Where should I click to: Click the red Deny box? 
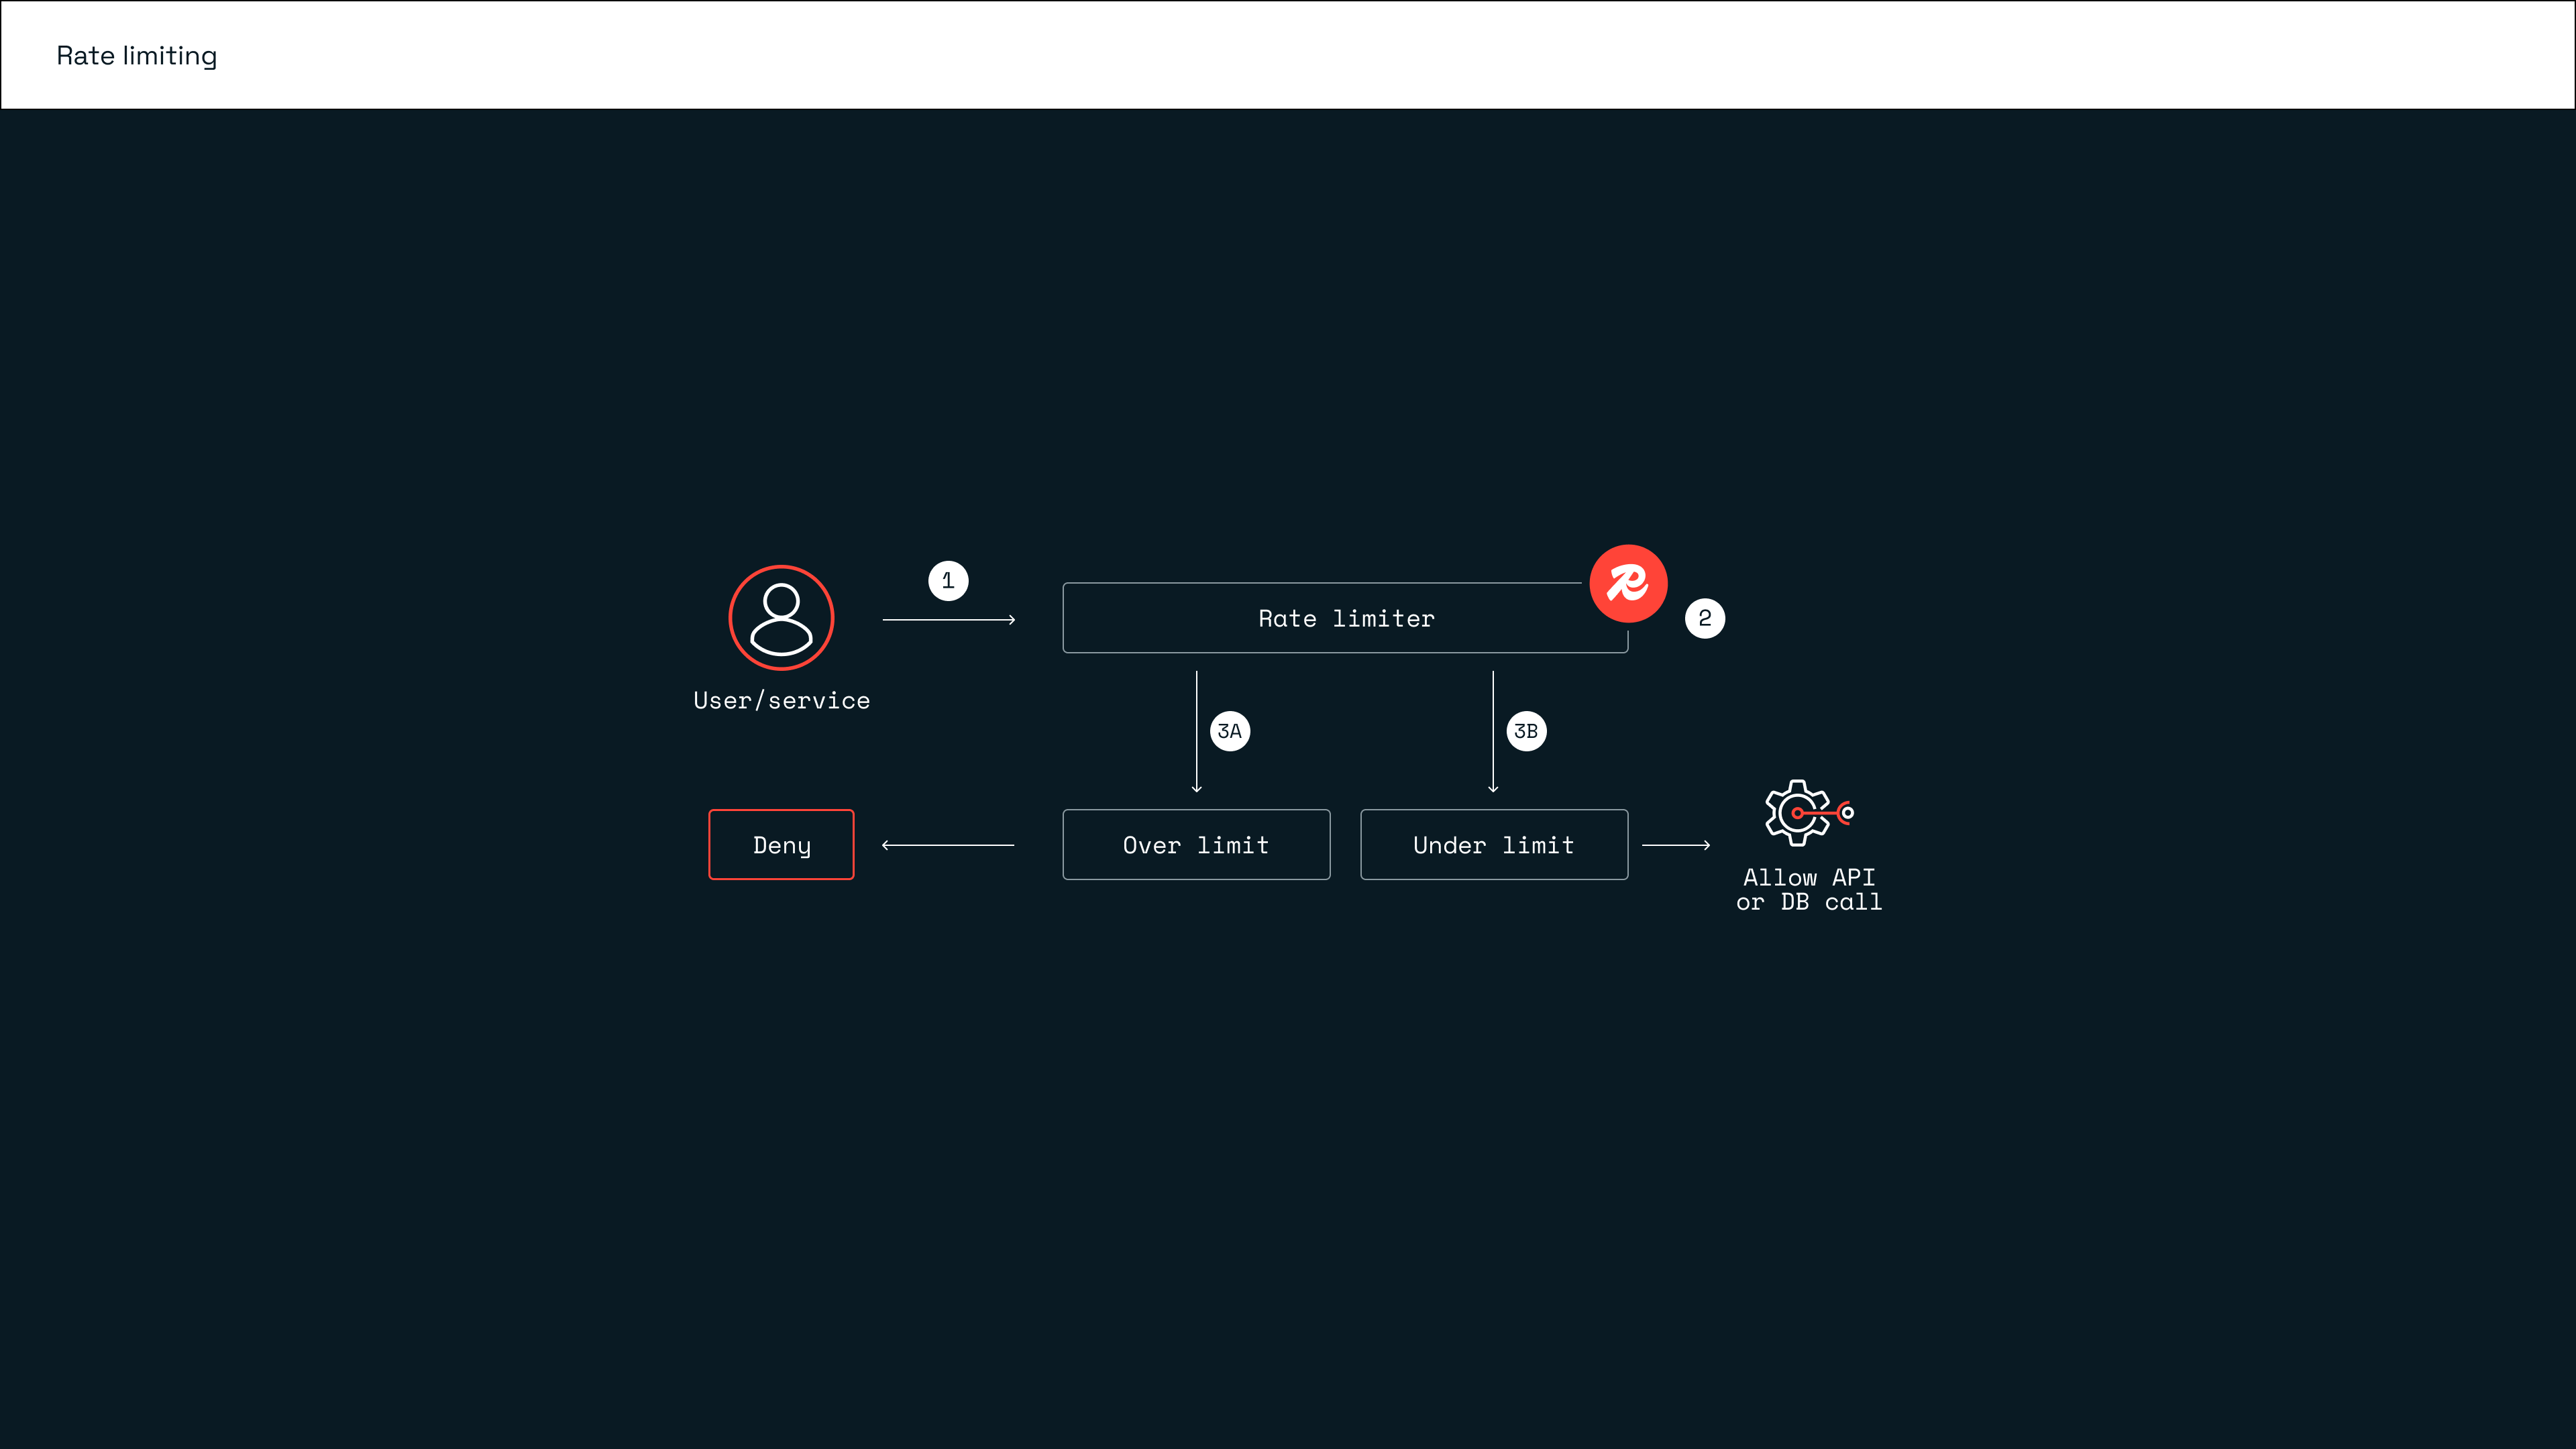coord(781,845)
